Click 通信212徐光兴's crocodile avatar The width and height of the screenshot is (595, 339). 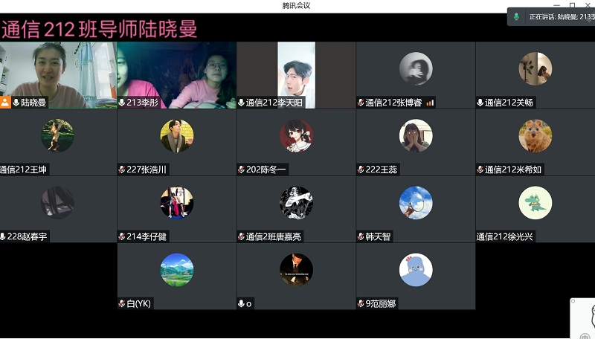535,203
